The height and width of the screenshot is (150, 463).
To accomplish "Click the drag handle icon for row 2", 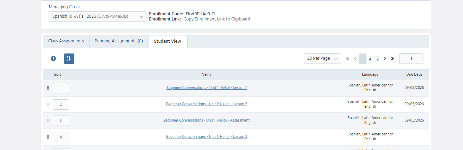I will tap(48, 104).
